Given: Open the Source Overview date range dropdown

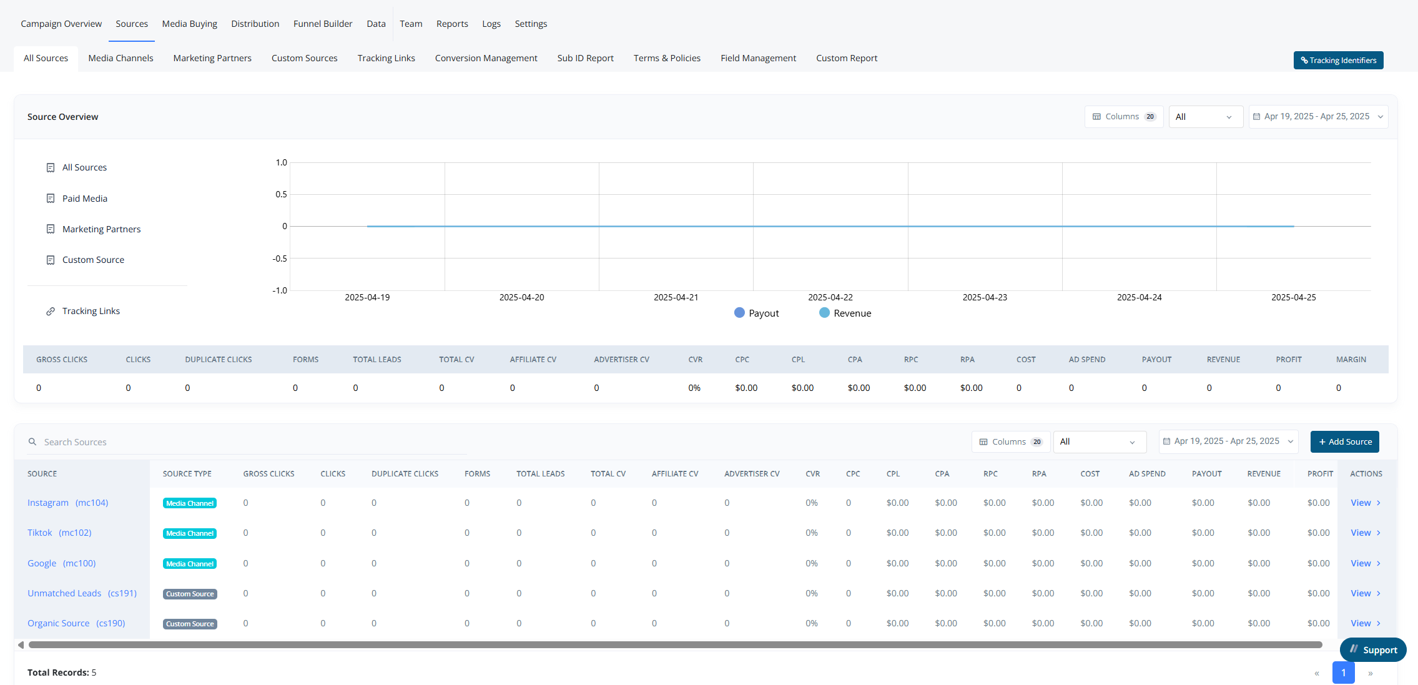Looking at the screenshot, I should point(1317,117).
